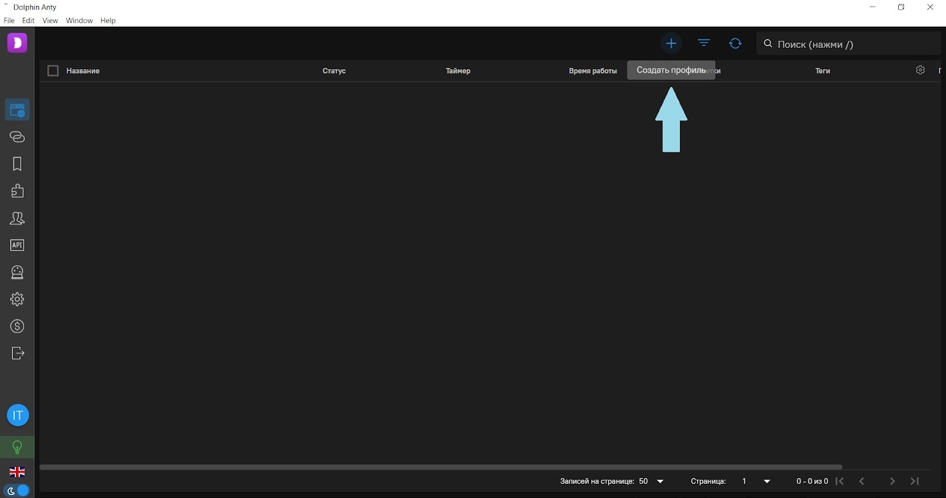
Task: Click the Dolphin Anty logo icon
Action: coord(17,43)
